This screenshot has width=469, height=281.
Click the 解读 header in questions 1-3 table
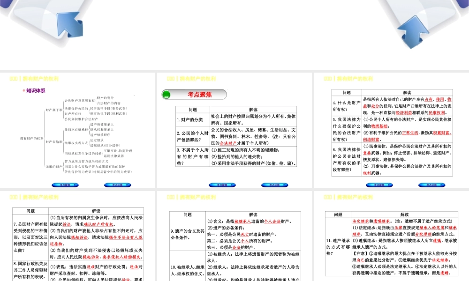tap(253, 110)
